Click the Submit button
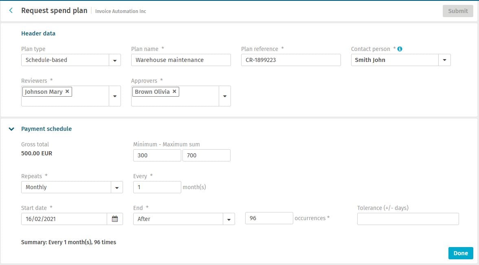This screenshot has width=479, height=265. [458, 11]
